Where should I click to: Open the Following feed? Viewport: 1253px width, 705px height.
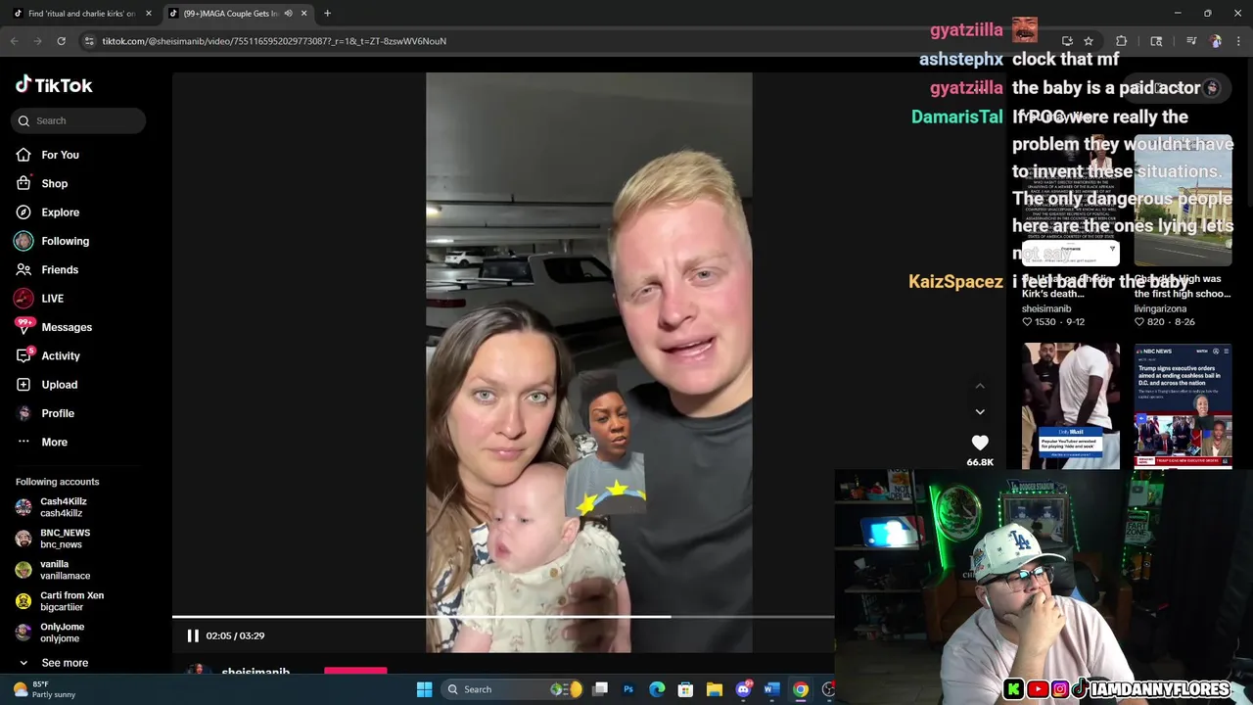[x=65, y=241]
